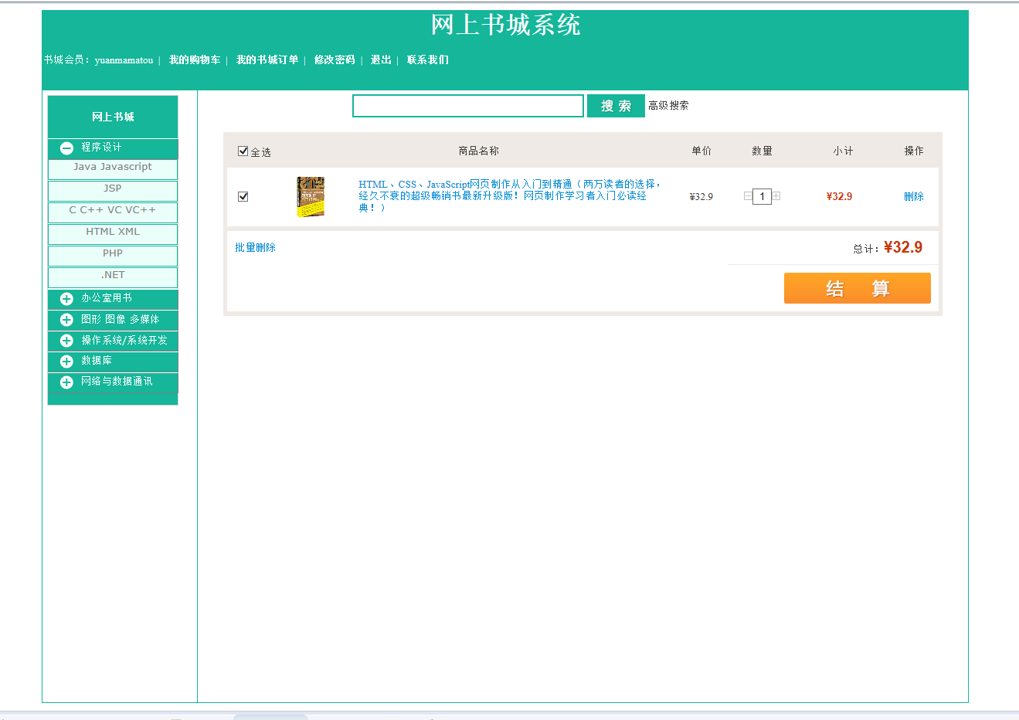
Task: Increase book quantity with the plus icon
Action: pyautogui.click(x=776, y=196)
